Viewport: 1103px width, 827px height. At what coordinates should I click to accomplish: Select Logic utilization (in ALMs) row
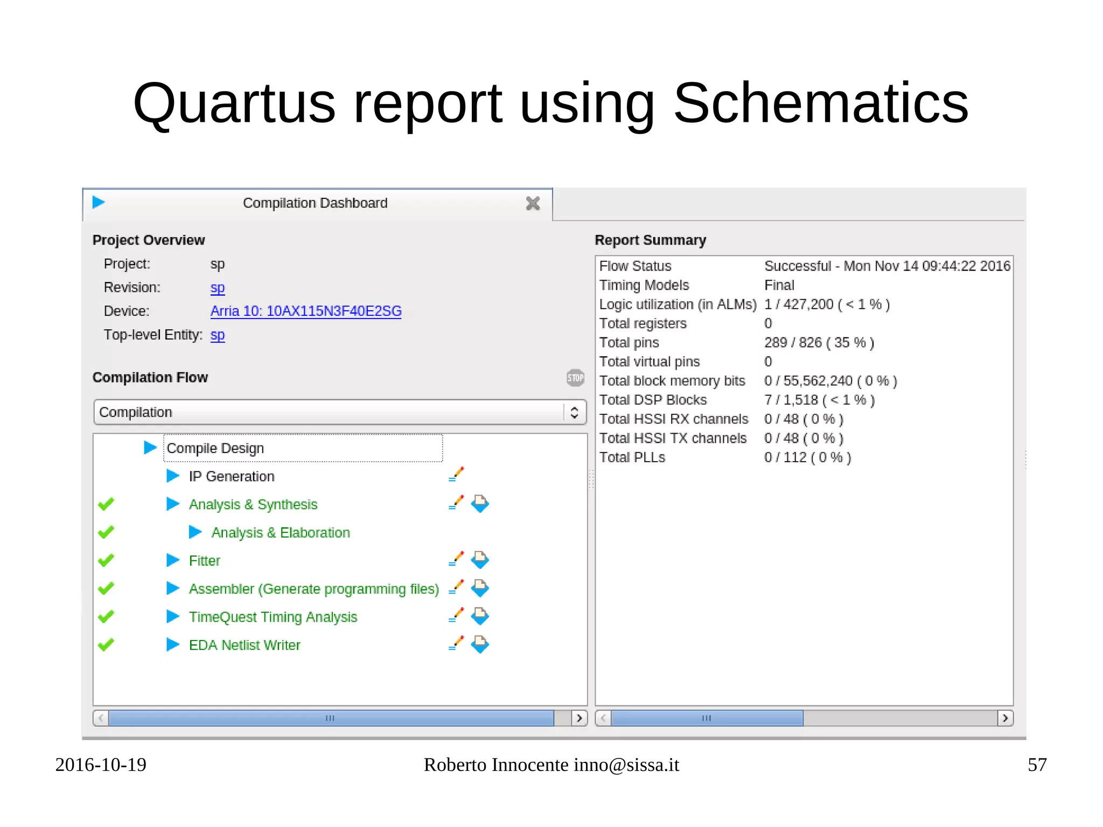click(805, 304)
